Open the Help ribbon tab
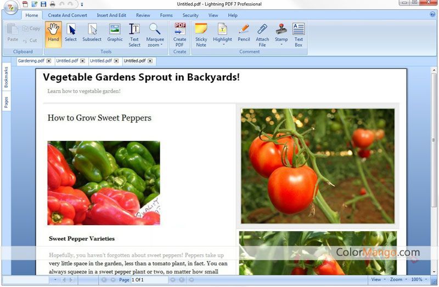 (233, 15)
